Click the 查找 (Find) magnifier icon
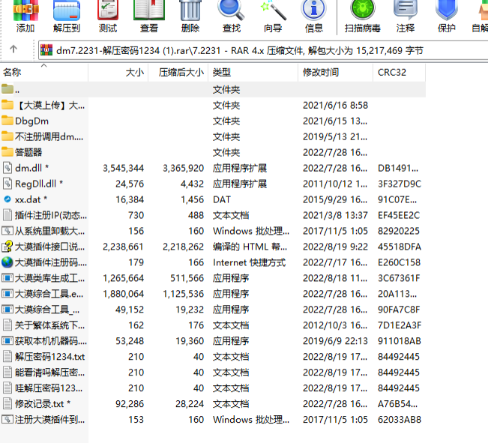The width and height of the screenshot is (488, 443). pos(231,10)
